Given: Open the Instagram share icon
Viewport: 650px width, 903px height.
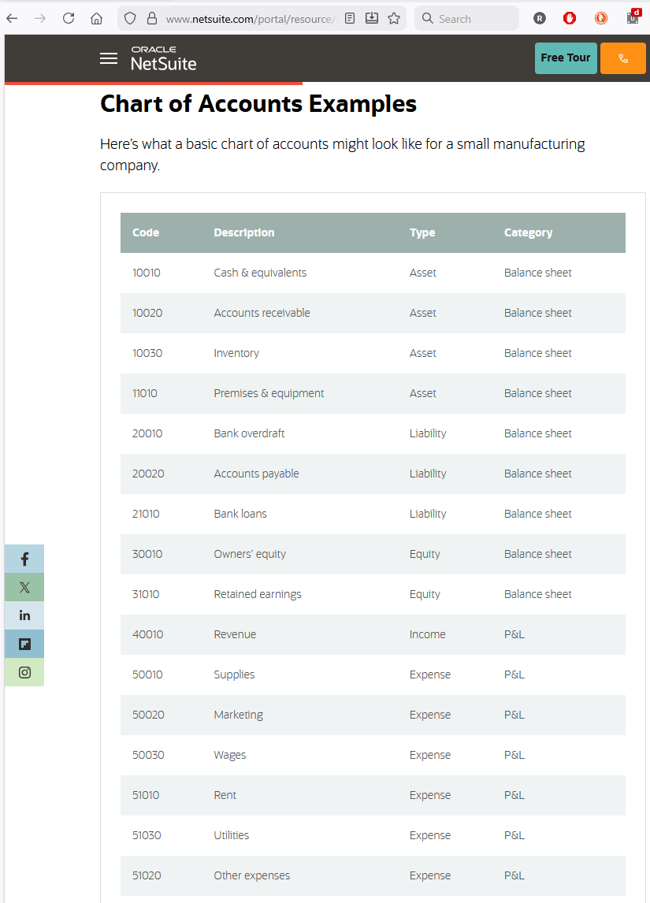Looking at the screenshot, I should tap(24, 672).
